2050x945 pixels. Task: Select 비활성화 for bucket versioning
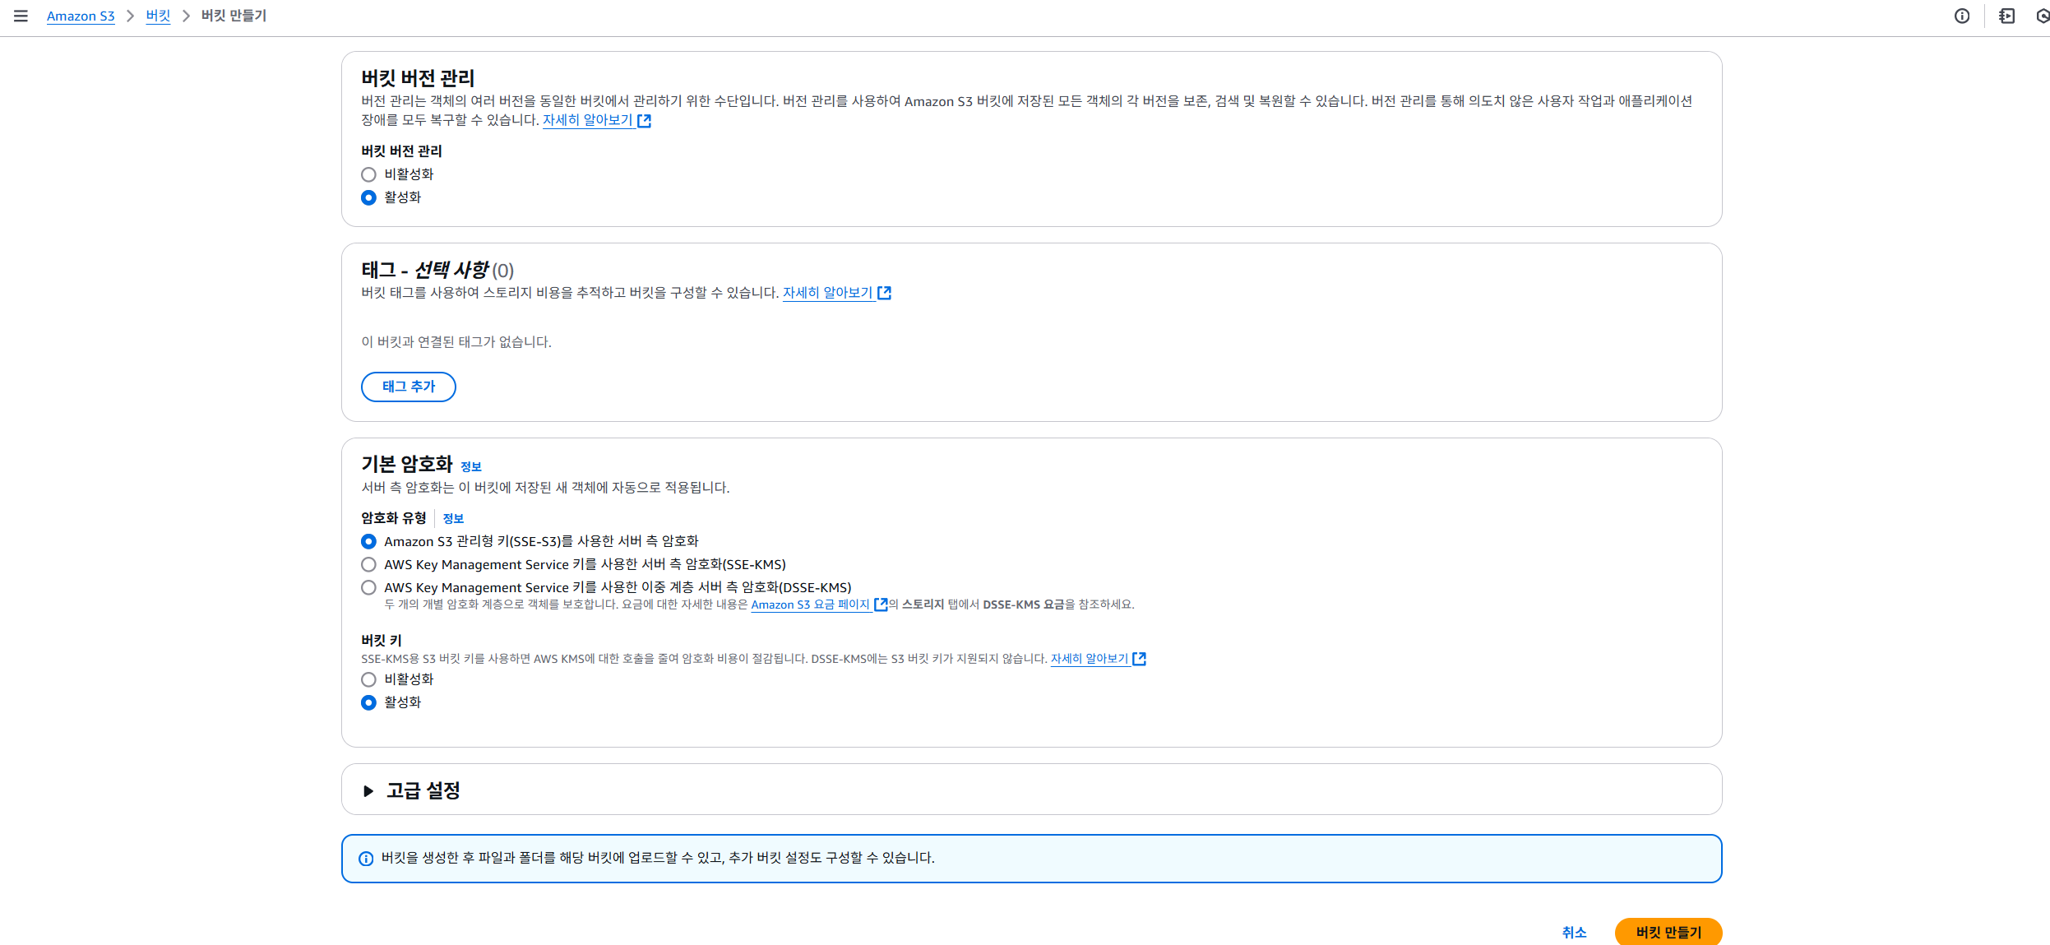point(368,174)
